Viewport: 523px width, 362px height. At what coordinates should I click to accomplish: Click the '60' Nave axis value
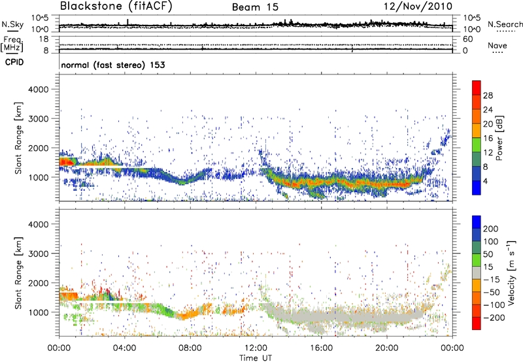pos(468,39)
